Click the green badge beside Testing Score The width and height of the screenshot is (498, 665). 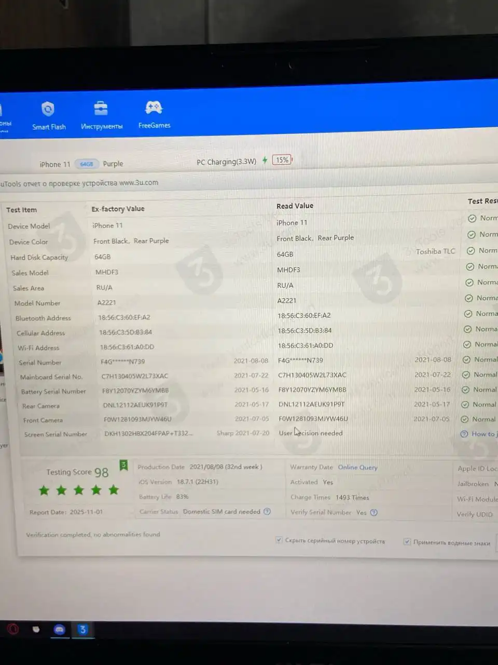tap(123, 464)
